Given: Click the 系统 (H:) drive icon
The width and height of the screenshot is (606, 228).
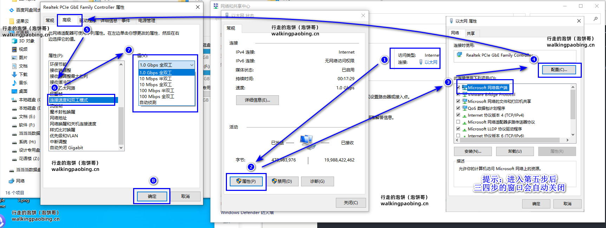Looking at the screenshot, I should [14, 142].
